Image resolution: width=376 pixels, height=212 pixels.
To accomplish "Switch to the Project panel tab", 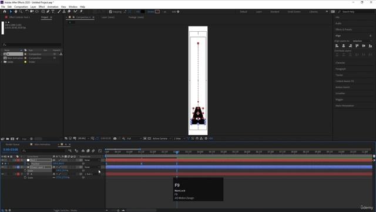I will pos(45,17).
